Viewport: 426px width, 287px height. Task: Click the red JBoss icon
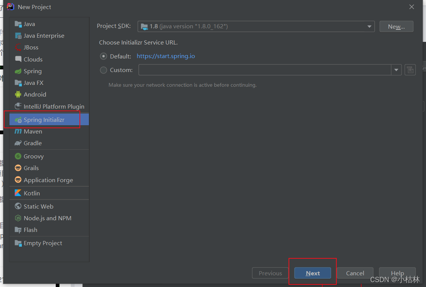[x=18, y=48]
